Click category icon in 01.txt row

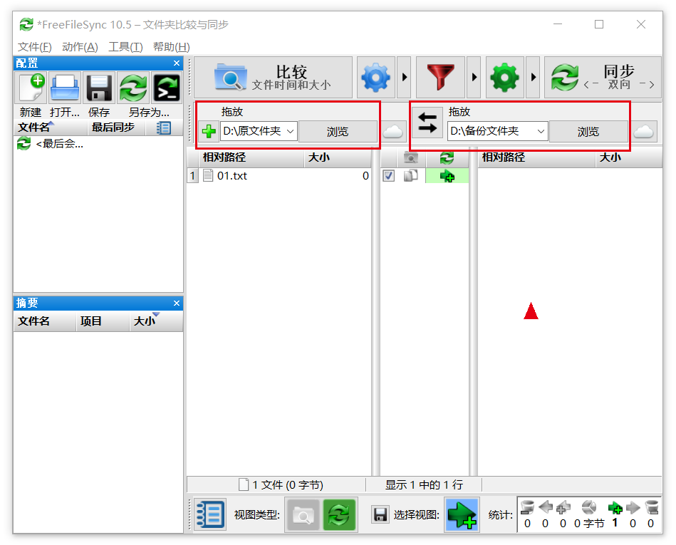[x=410, y=175]
